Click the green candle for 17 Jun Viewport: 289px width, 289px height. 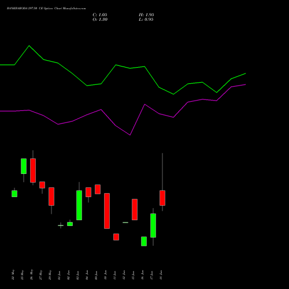[x=153, y=225]
